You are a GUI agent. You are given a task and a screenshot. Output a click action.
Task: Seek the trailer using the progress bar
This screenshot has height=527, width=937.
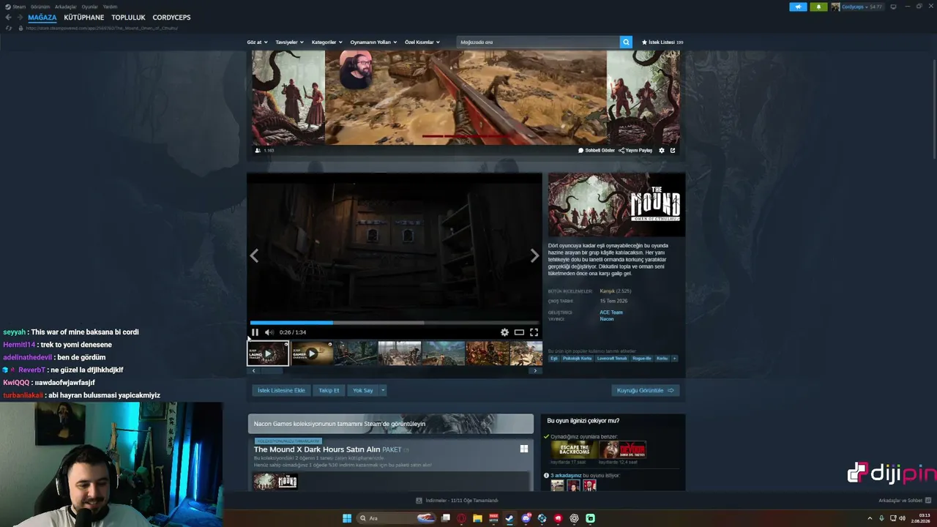(395, 323)
